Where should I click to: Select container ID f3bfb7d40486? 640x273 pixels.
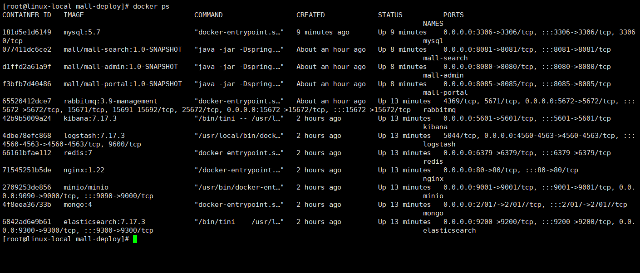point(27,84)
